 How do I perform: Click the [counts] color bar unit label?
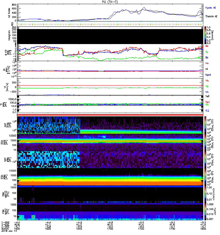(212, 35)
